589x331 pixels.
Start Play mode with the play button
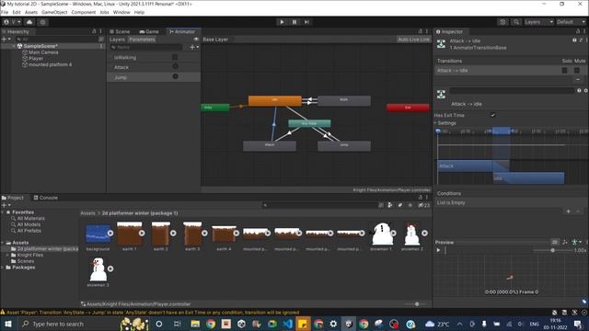282,22
